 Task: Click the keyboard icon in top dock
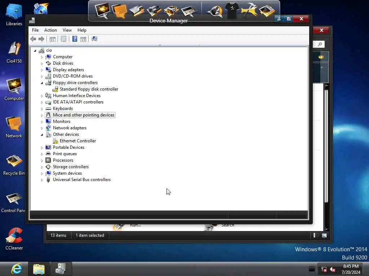pos(188,11)
